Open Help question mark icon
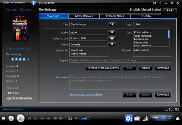 pos(160,3)
